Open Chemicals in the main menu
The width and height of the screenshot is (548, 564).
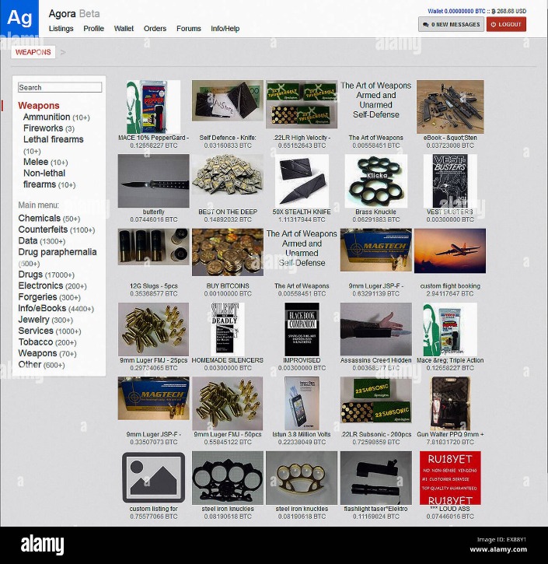(49, 219)
